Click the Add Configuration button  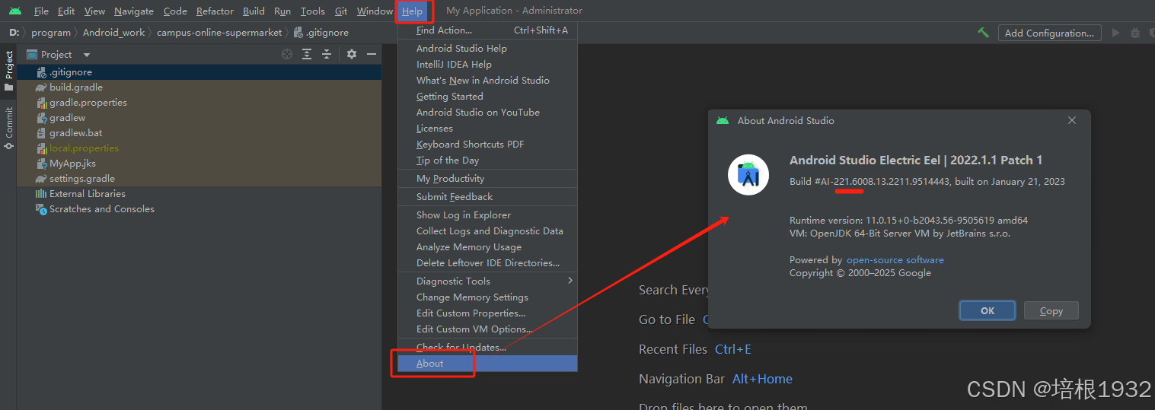point(1049,33)
